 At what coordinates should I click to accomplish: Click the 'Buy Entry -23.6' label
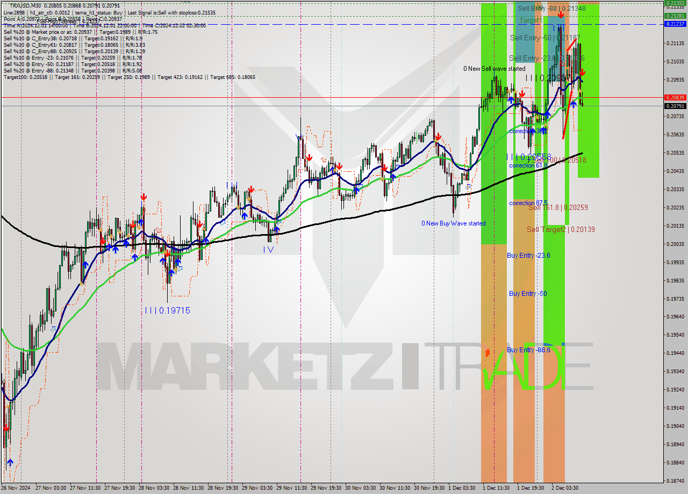pos(528,256)
